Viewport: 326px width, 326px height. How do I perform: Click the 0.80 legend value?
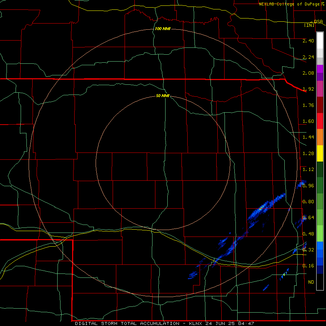click(308, 202)
